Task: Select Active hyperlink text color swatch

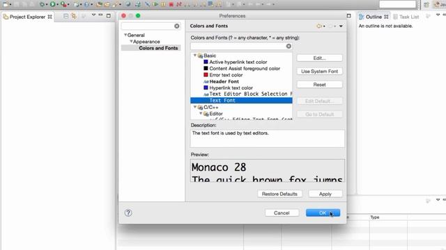Action: (206, 62)
